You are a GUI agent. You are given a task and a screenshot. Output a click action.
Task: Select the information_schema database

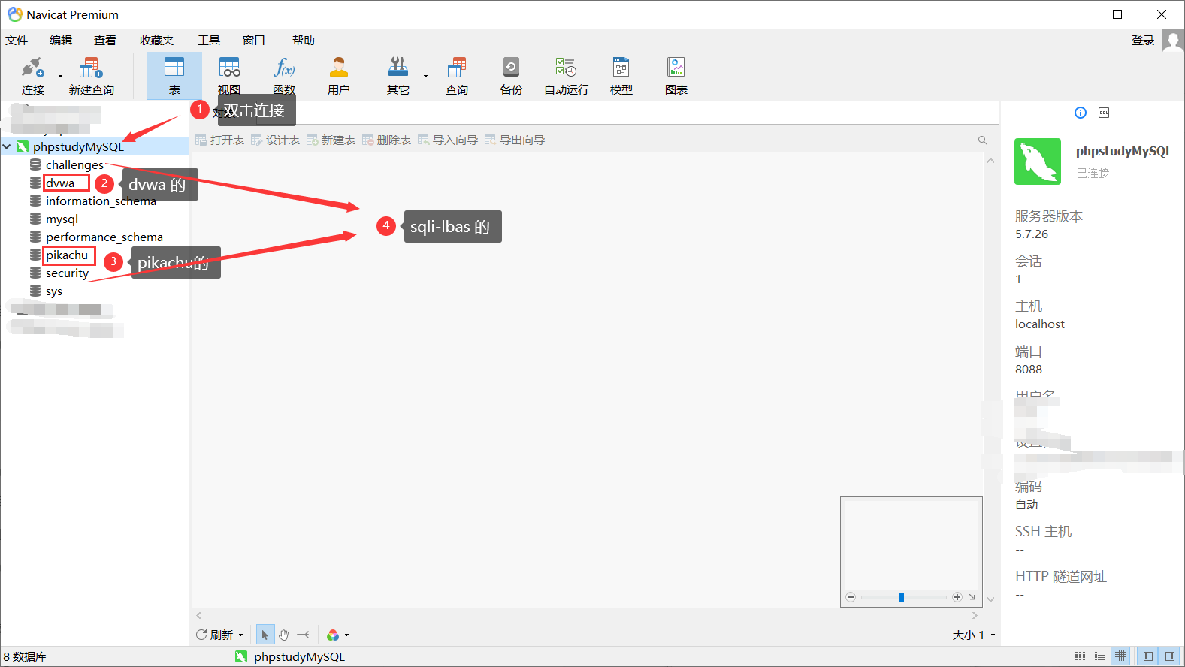pos(101,201)
